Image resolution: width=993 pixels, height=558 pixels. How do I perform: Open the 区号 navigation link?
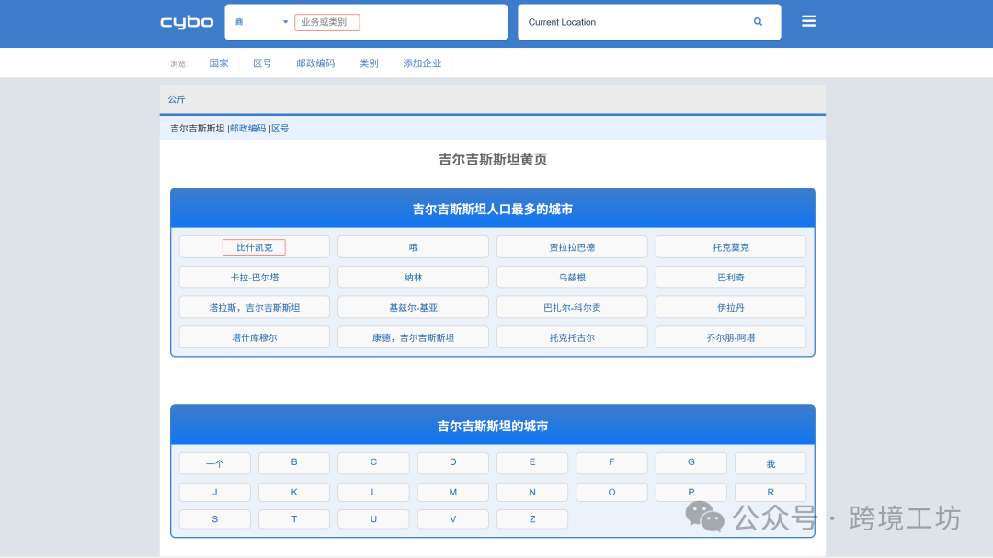tap(263, 63)
